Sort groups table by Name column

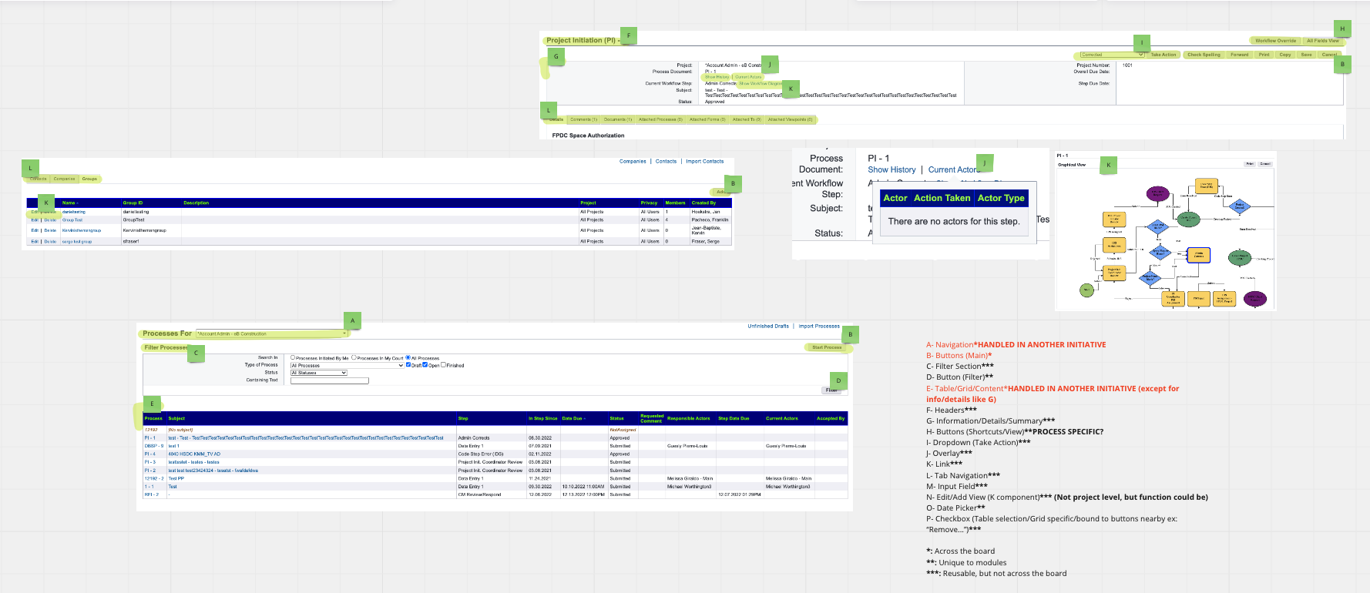point(70,203)
